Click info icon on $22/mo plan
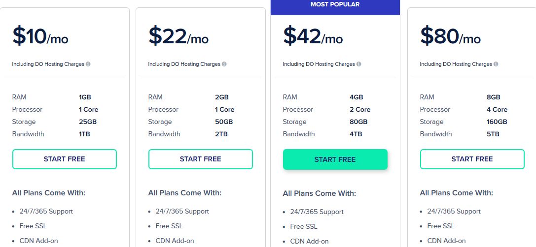 [x=224, y=64]
